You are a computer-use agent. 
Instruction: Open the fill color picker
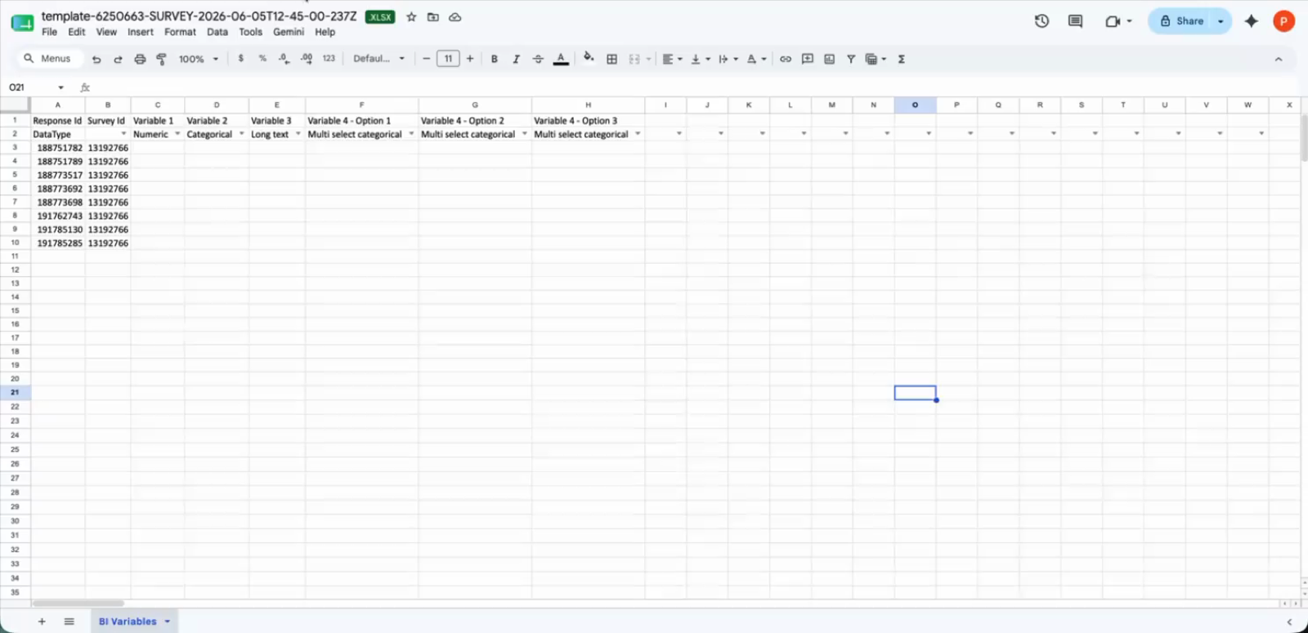click(589, 58)
